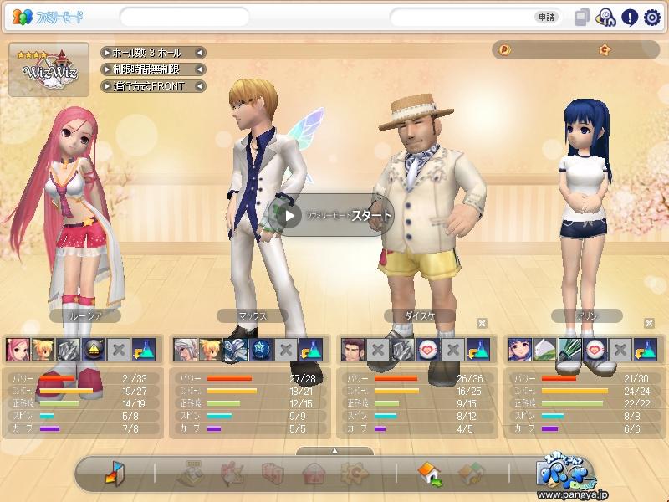Viewport: 669px width, 502px height.
Task: Click the faded house with green roof icon
Action: tap(471, 474)
